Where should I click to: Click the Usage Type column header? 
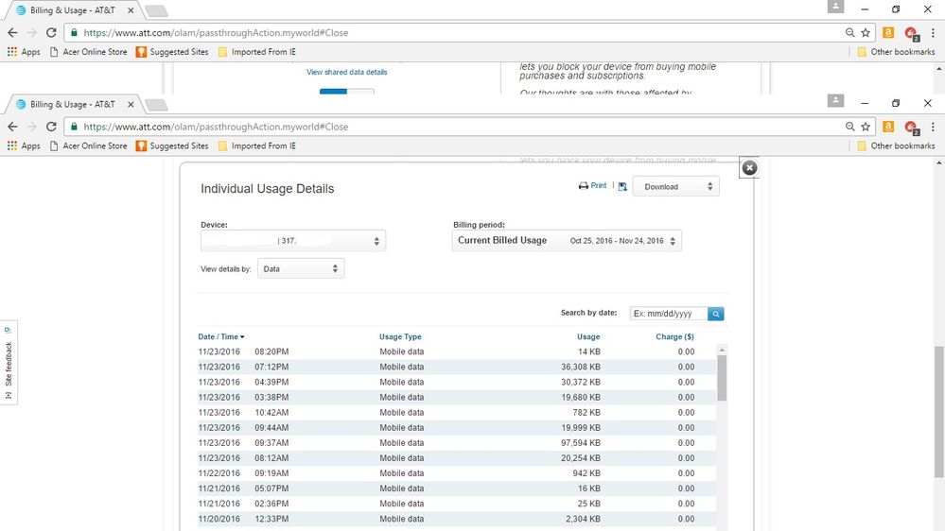(x=400, y=336)
